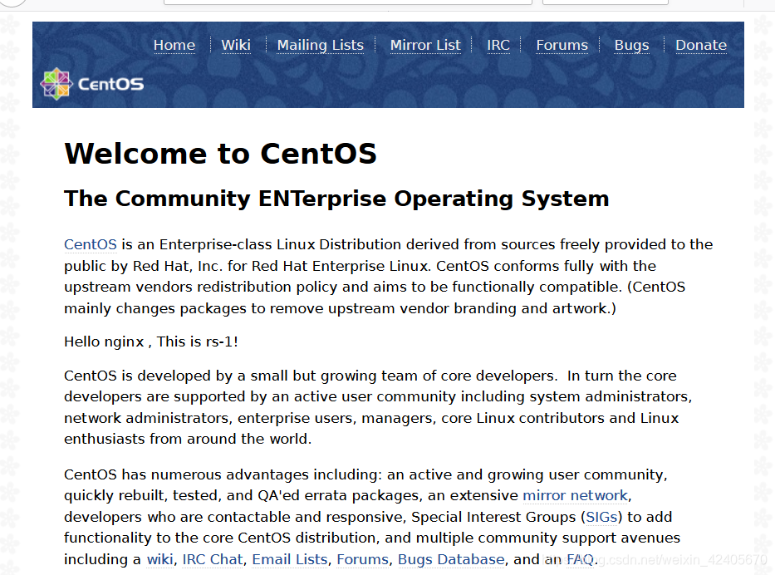
Task: Open Mirror List in the nav bar
Action: pyautogui.click(x=425, y=45)
